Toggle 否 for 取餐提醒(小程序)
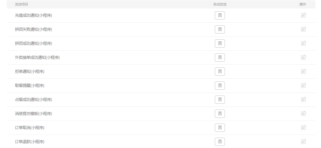Image resolution: width=321 pixels, height=148 pixels. (x=220, y=85)
